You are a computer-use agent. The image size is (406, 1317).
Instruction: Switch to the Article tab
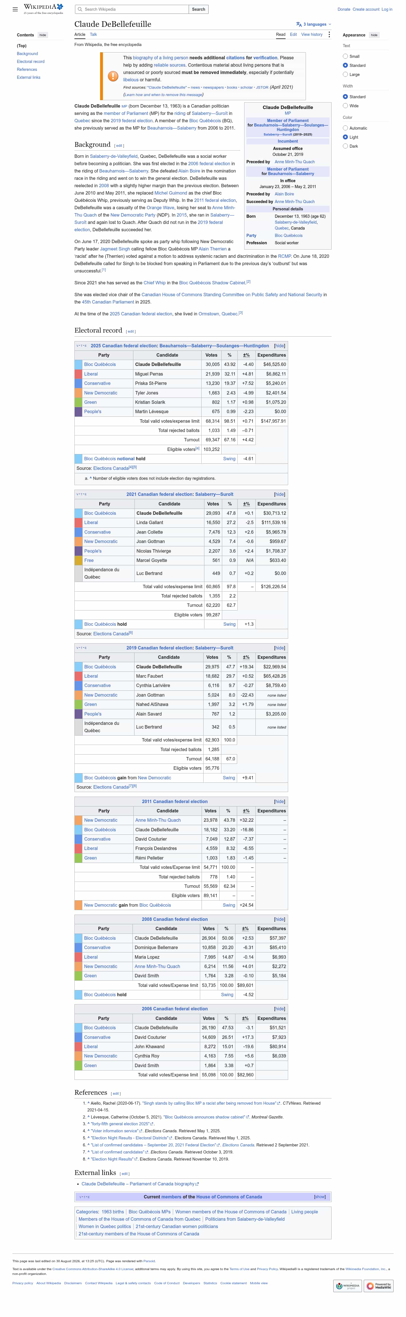(80, 35)
